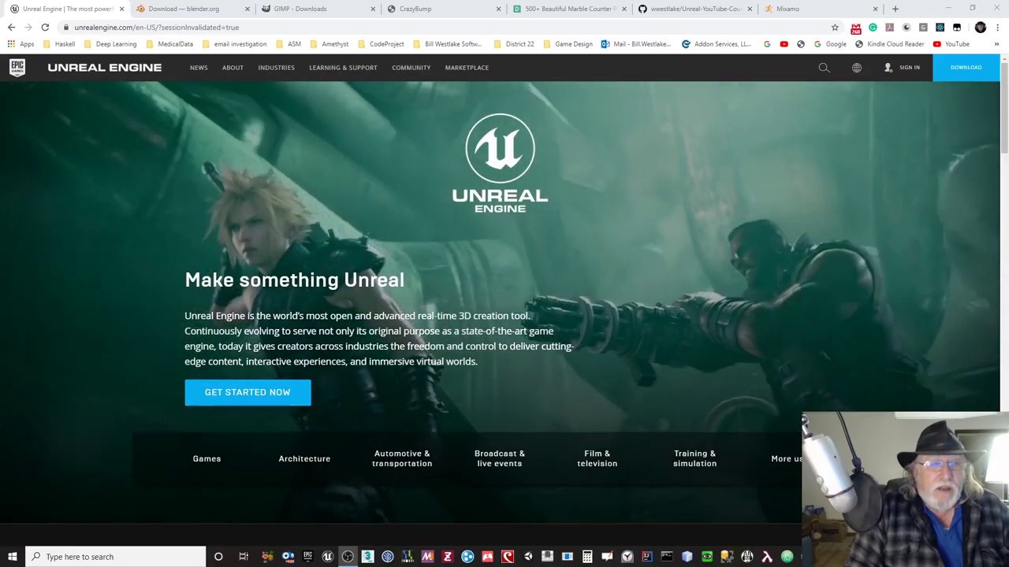Close the GIMP - Downloads tab
This screenshot has width=1009, height=567.
pyautogui.click(x=373, y=9)
